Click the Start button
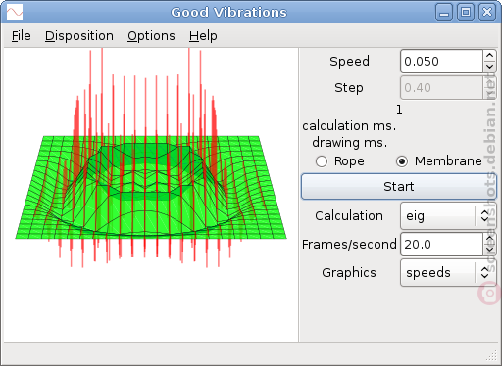 point(399,187)
